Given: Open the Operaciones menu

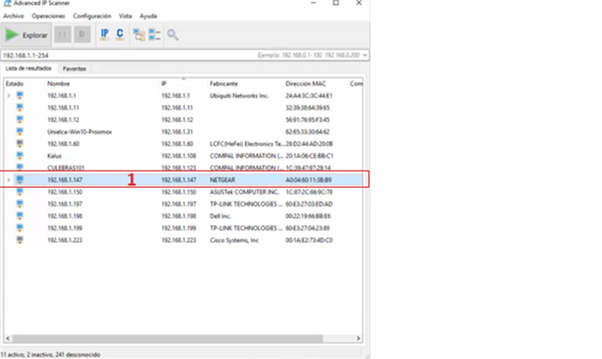Looking at the screenshot, I should (49, 16).
